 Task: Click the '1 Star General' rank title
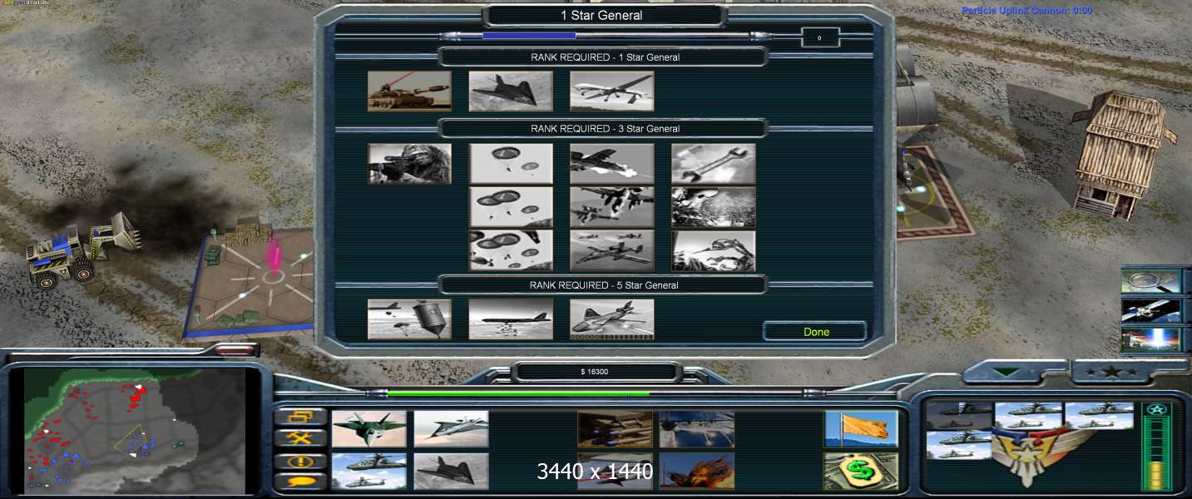pyautogui.click(x=601, y=15)
